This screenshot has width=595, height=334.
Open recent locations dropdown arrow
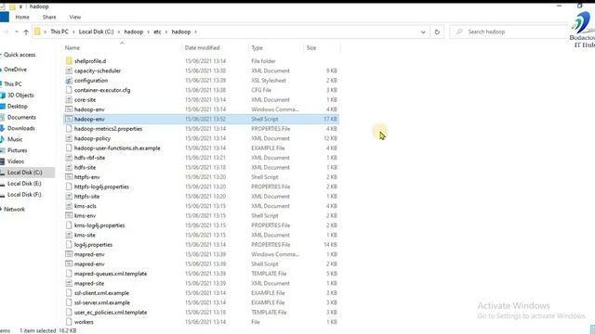[x=17, y=32]
